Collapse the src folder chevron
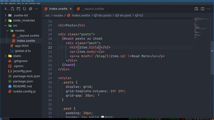This screenshot has height=120, width=214. (x=5, y=26)
